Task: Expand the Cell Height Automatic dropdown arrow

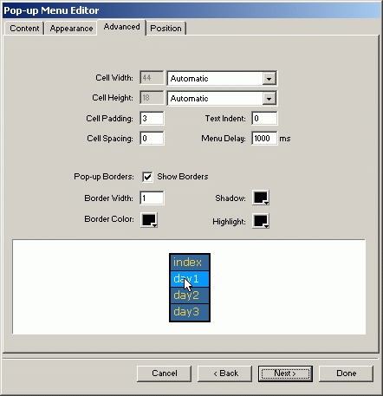Action: point(269,99)
